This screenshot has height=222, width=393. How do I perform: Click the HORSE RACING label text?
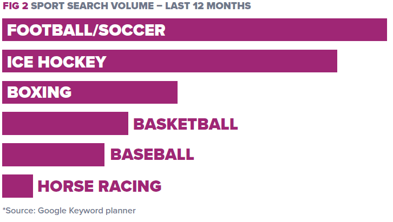[100, 186]
